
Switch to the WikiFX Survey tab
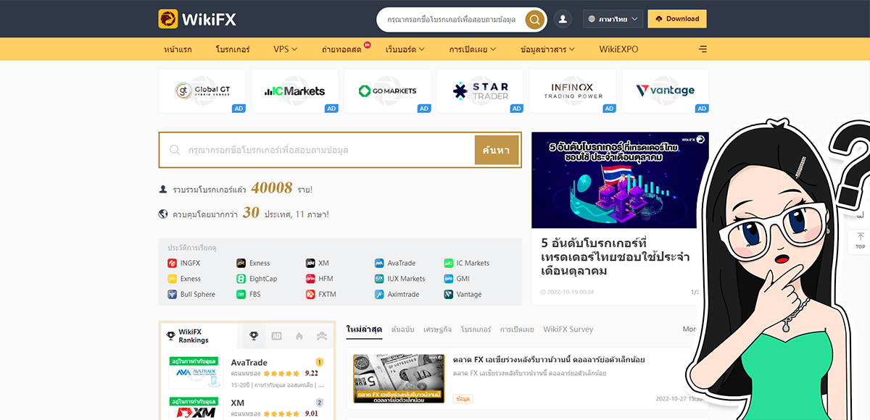pos(568,329)
